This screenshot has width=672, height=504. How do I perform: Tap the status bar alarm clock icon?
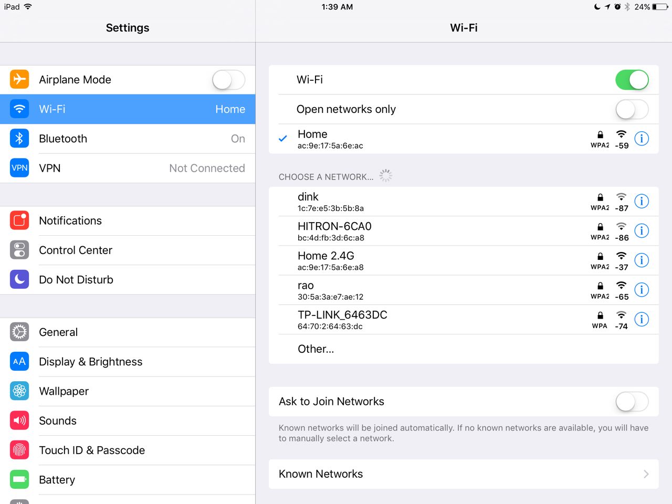point(617,7)
